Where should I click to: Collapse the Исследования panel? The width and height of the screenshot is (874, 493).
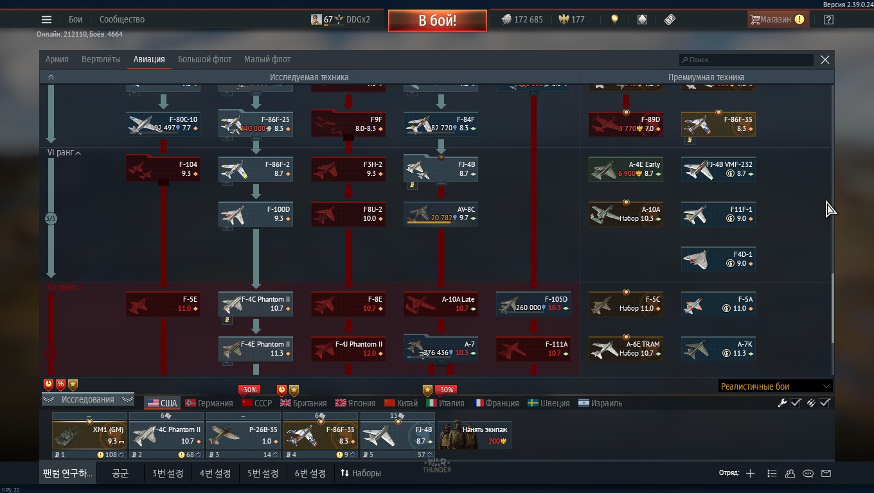[88, 399]
